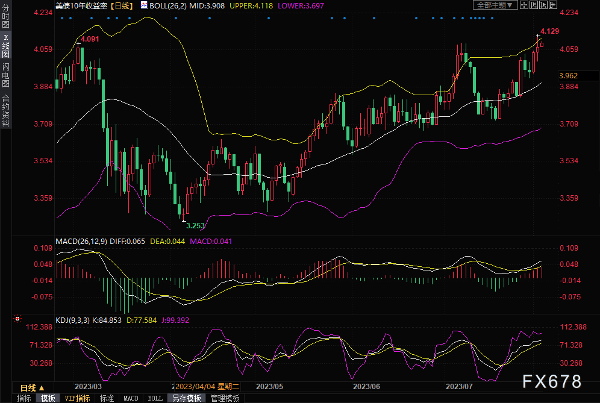This screenshot has width=600, height=403.
Task: Select the 指标 bottom tab
Action: 24,398
